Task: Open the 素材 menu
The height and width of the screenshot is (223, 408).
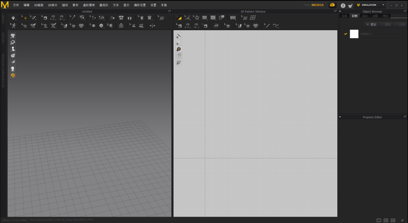Action: 76,5
